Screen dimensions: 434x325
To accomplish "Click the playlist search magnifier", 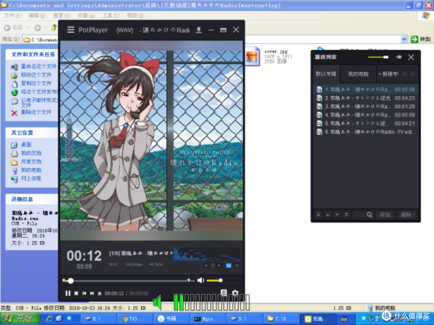I will pyautogui.click(x=369, y=214).
